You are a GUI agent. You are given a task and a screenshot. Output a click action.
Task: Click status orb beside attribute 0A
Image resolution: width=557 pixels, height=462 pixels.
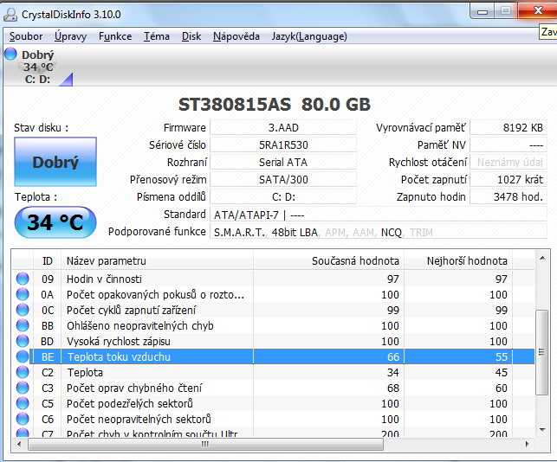point(23,295)
